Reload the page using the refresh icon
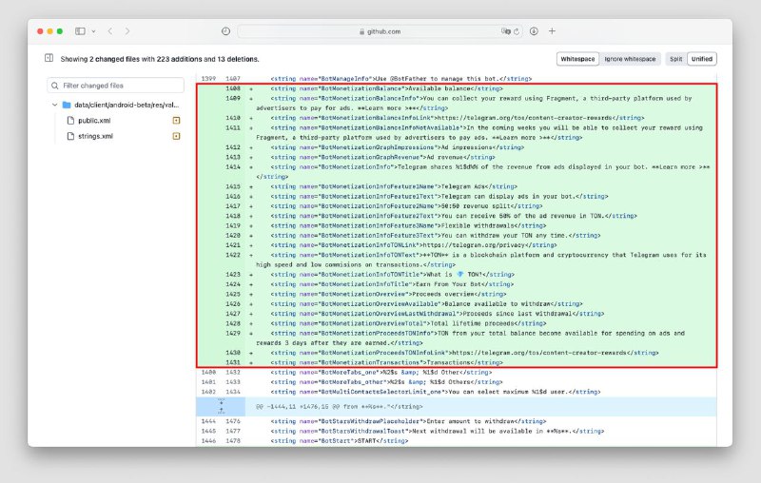 [518, 31]
